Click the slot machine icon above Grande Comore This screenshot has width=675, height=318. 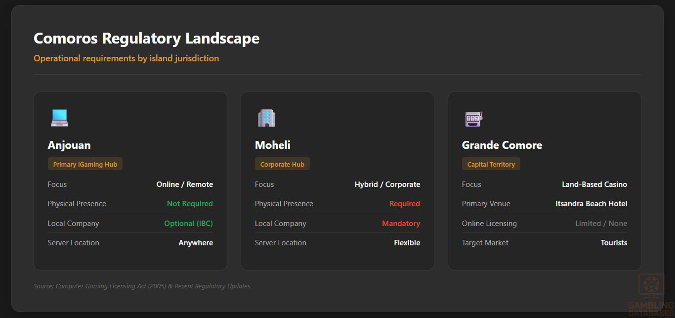click(473, 118)
